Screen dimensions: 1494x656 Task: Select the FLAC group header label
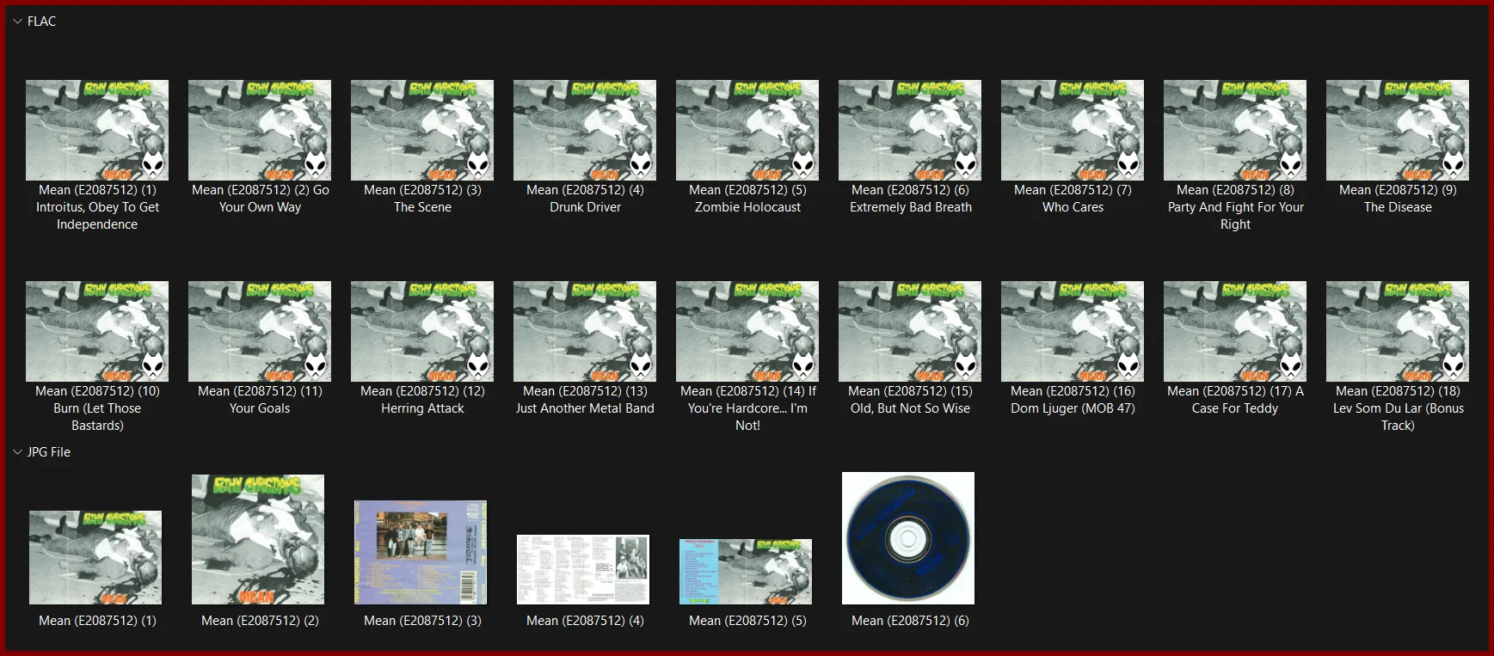[x=41, y=21]
